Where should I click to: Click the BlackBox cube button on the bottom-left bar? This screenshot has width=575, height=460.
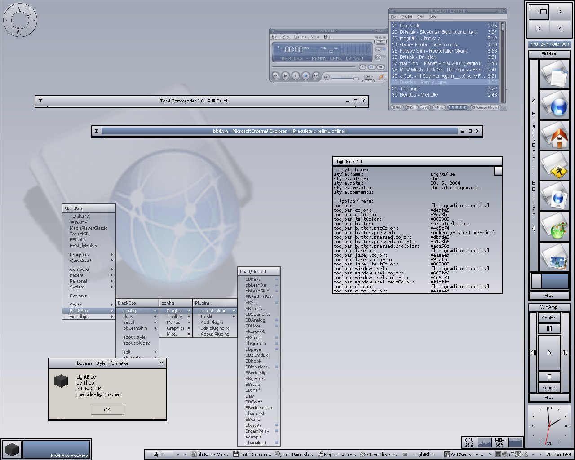pos(12,449)
